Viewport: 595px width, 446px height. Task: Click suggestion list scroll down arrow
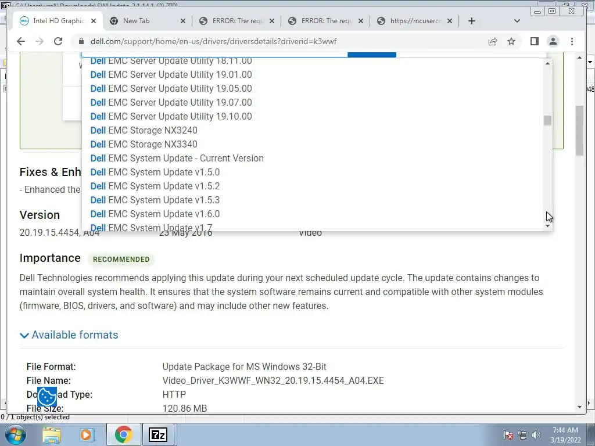547,226
